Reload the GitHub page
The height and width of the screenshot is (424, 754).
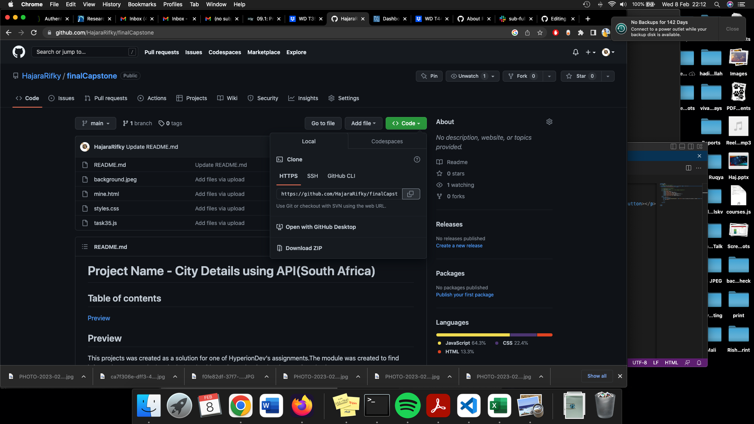coord(34,33)
